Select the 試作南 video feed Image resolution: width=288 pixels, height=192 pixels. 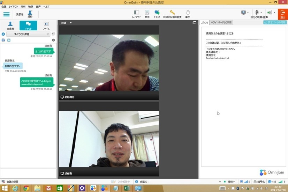[109, 139]
